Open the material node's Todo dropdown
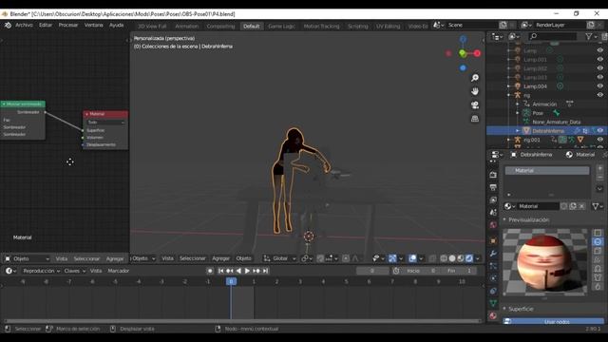 click(x=105, y=123)
